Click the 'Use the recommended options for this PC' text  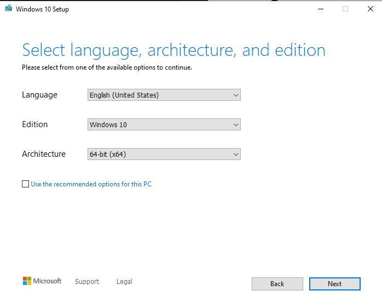91,184
